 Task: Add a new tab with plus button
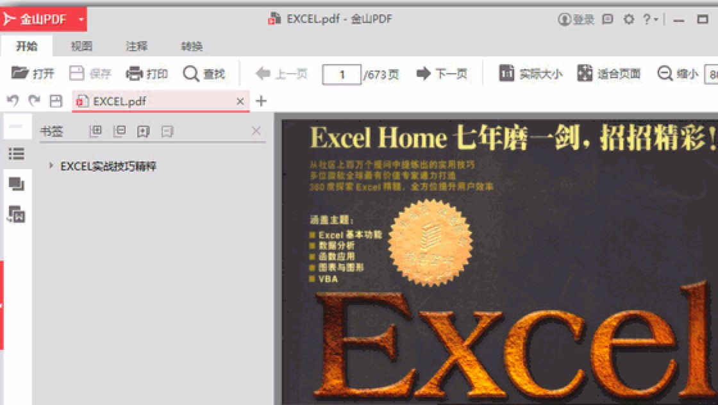261,101
